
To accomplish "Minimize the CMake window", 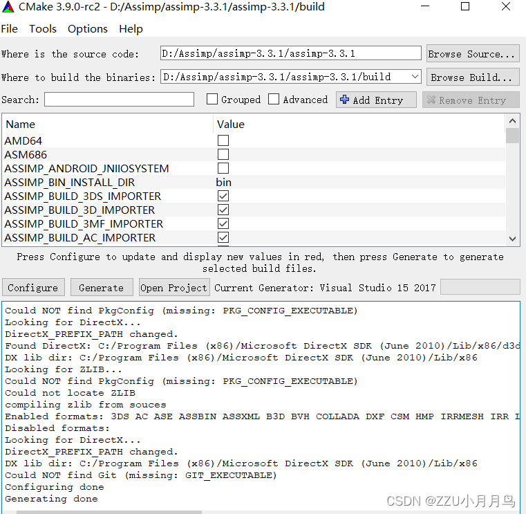I will pos(425,6).
